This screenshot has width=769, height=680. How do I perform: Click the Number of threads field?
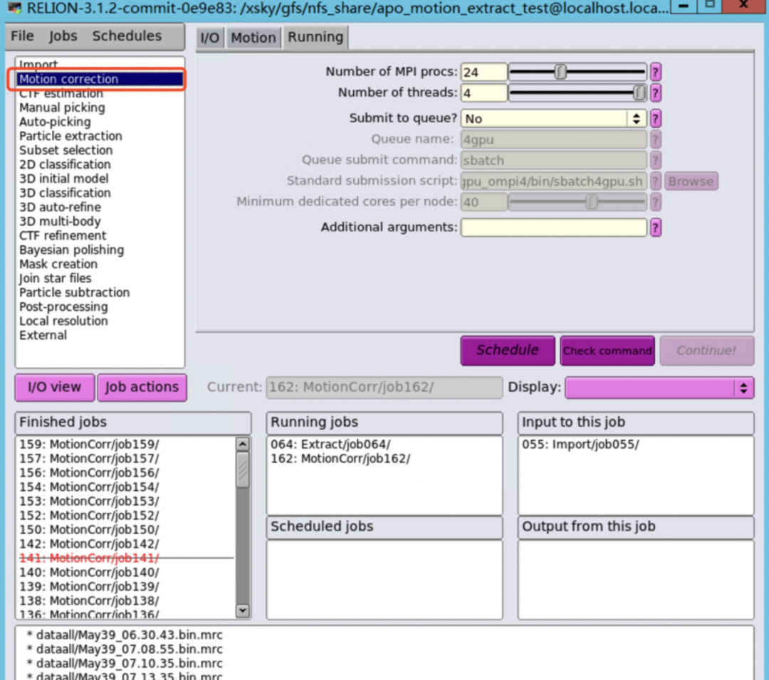coord(483,93)
